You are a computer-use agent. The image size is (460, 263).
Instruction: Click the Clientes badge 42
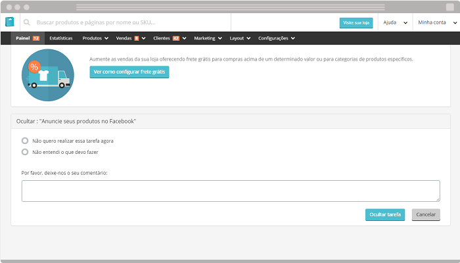click(175, 38)
